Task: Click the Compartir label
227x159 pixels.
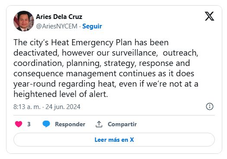Action: pyautogui.click(x=122, y=124)
